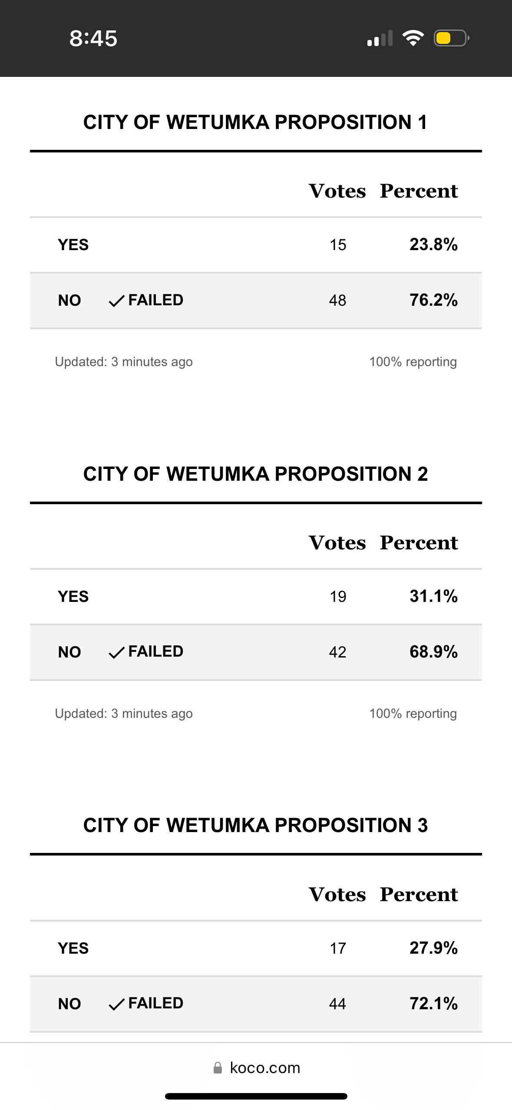The image size is (512, 1110).
Task: Tap Updated: 3 minutes ago text
Action: coord(124,361)
